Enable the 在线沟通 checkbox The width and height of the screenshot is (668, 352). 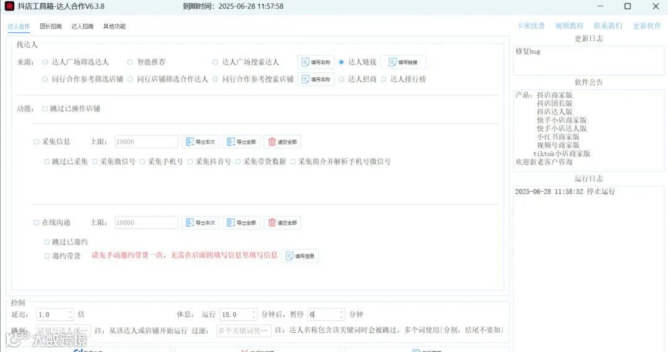pos(36,223)
